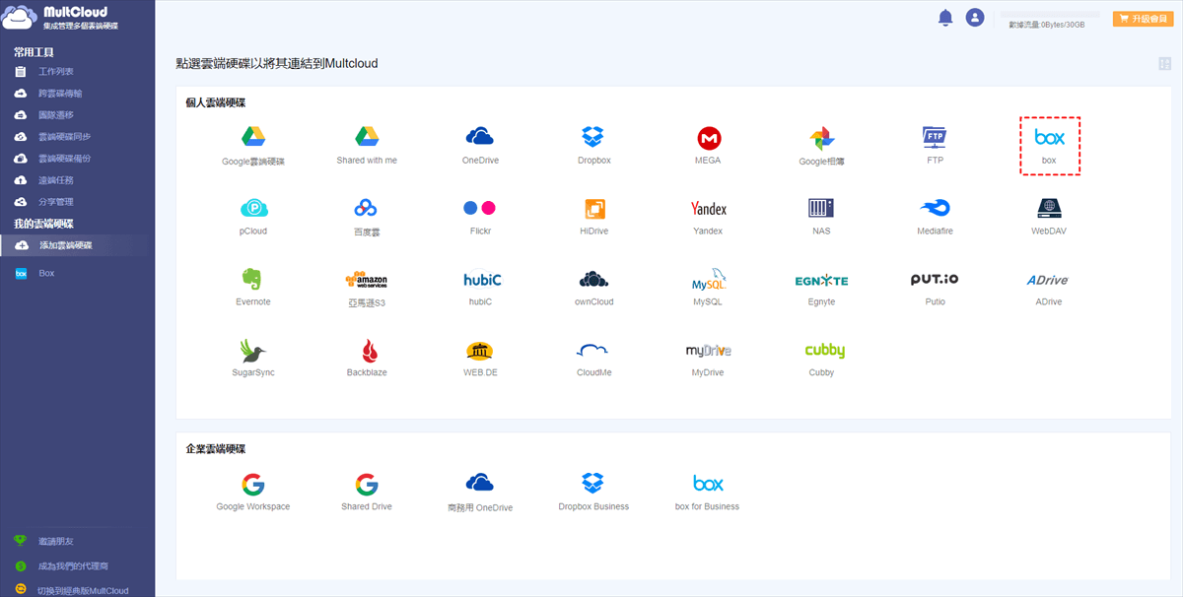This screenshot has width=1183, height=597.
Task: Choose the Shared with me cloud
Action: tap(367, 138)
